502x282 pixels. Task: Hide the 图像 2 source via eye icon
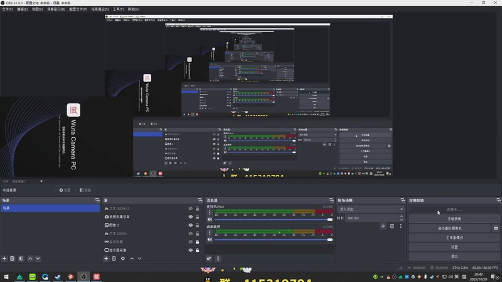191,225
